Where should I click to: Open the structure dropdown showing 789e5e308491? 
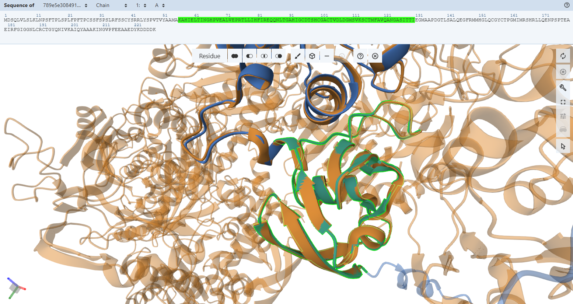tap(65, 5)
